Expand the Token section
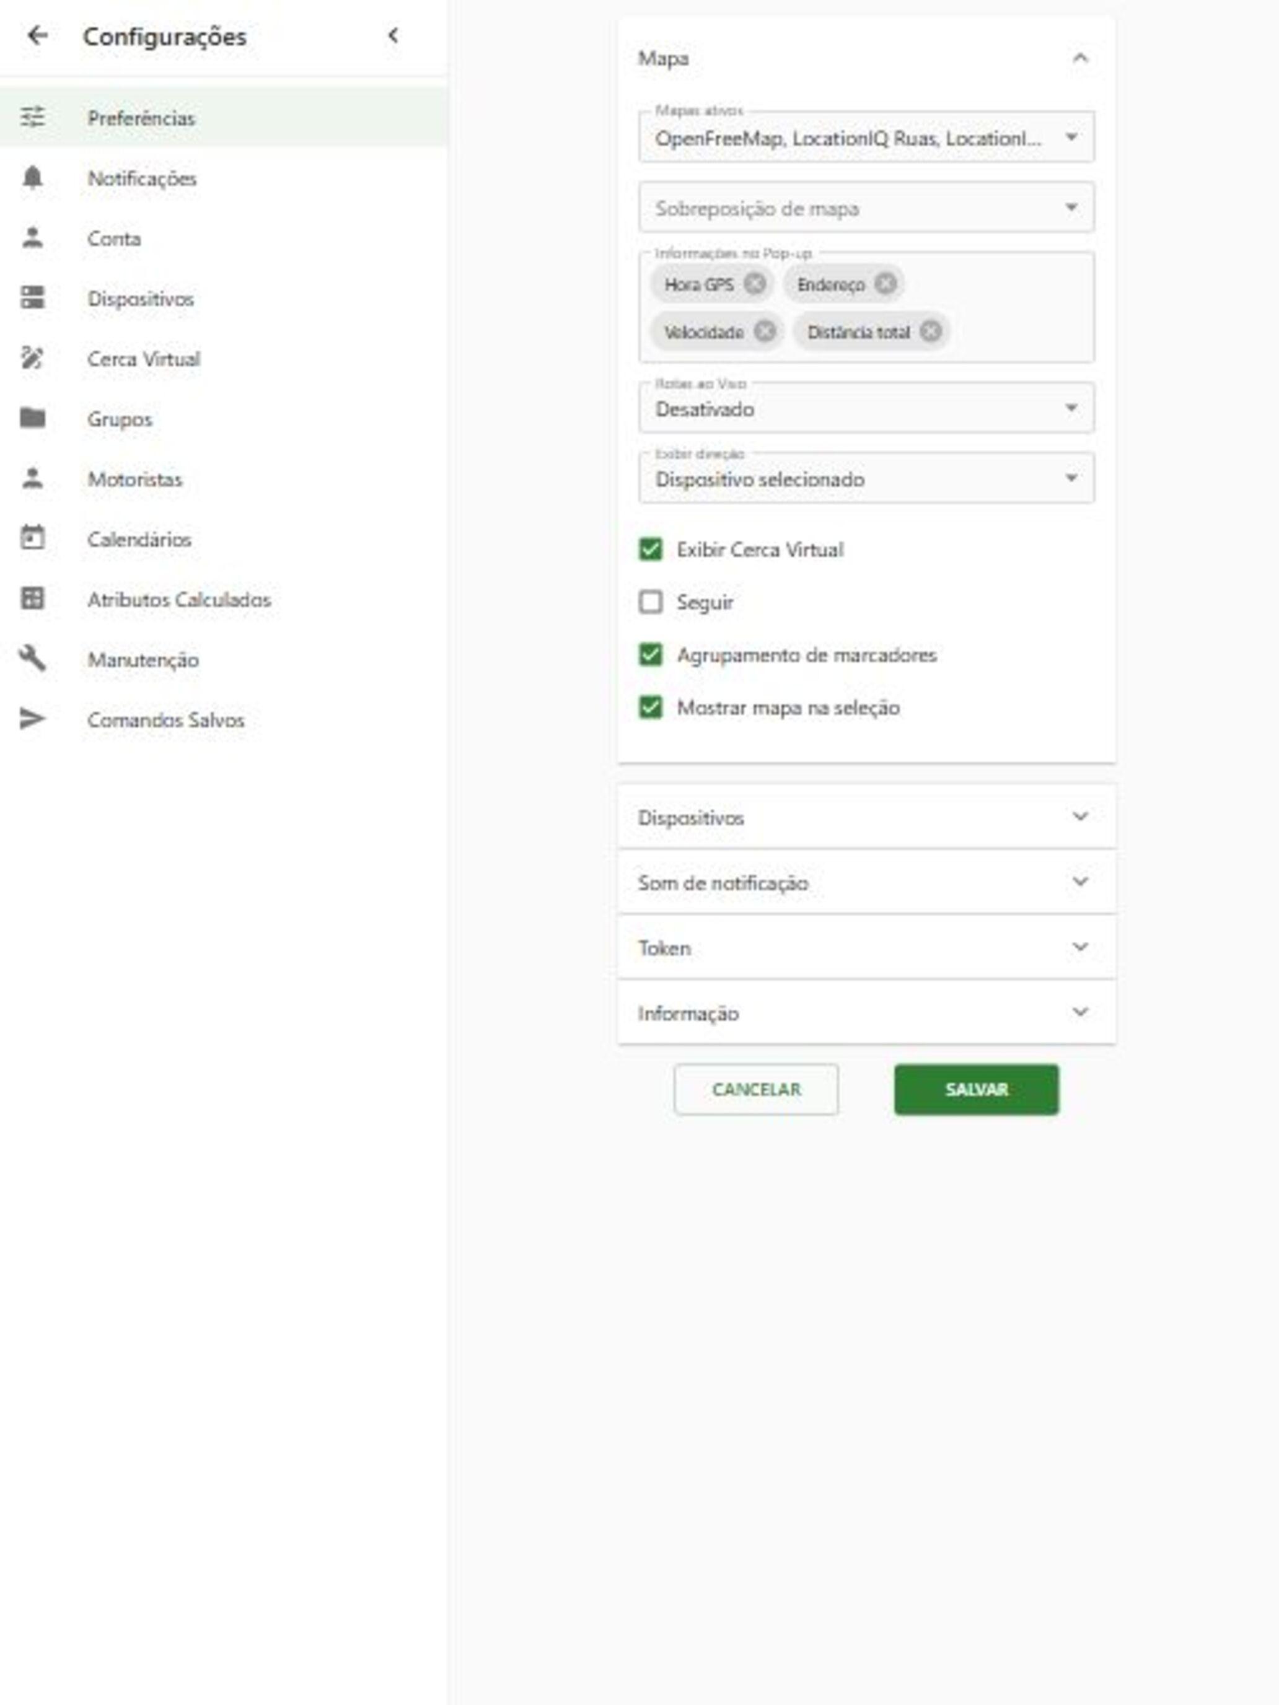The image size is (1279, 1705). (x=866, y=947)
